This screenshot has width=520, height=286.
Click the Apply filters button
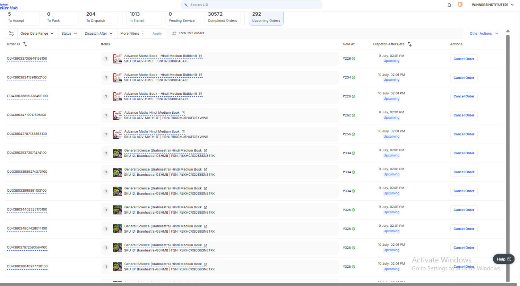click(157, 34)
